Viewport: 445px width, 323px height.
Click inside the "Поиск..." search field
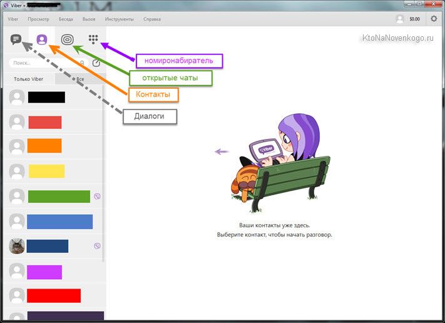[38, 63]
